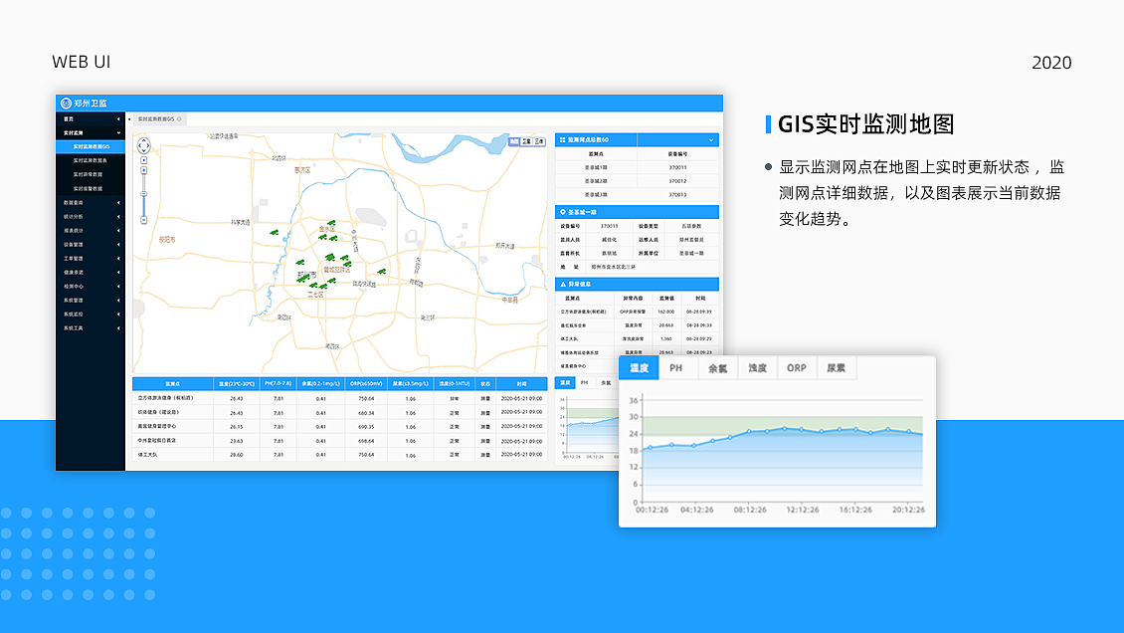The height and width of the screenshot is (633, 1124).
Task: Click the warning triangle icon beside 异常信息
Action: [563, 284]
